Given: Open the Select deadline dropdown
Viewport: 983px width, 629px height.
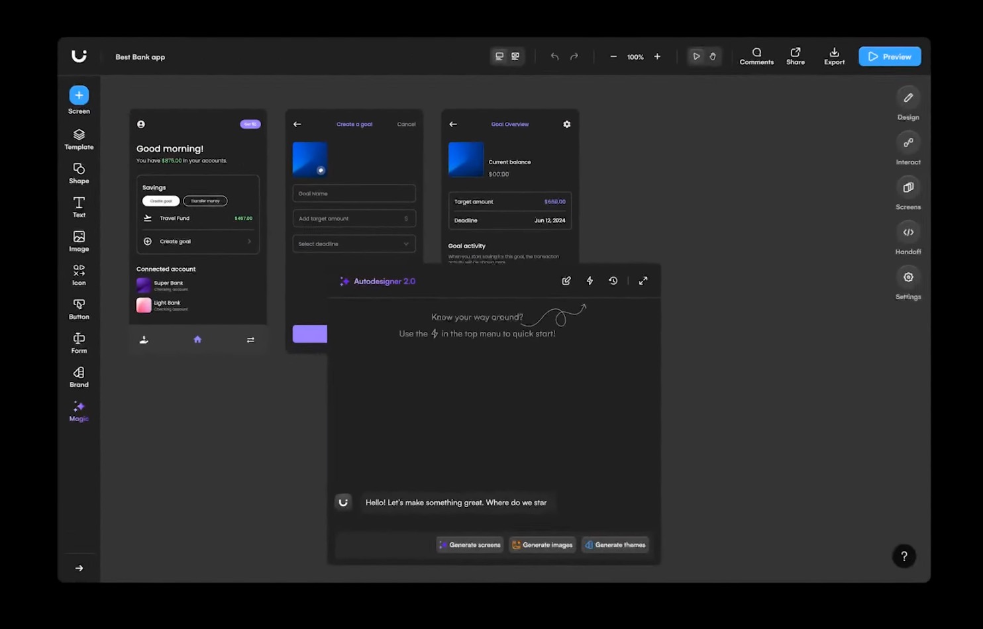Looking at the screenshot, I should (354, 244).
